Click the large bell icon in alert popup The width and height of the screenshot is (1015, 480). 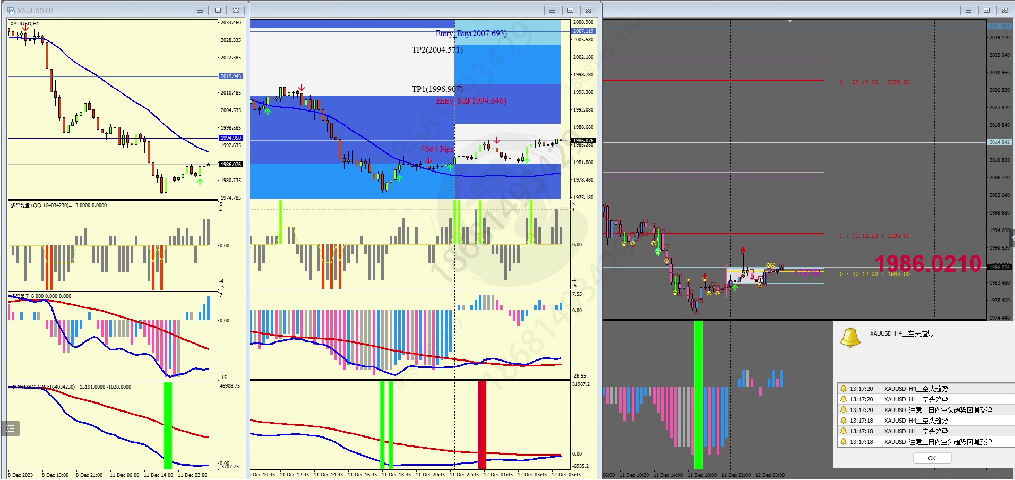(850, 337)
